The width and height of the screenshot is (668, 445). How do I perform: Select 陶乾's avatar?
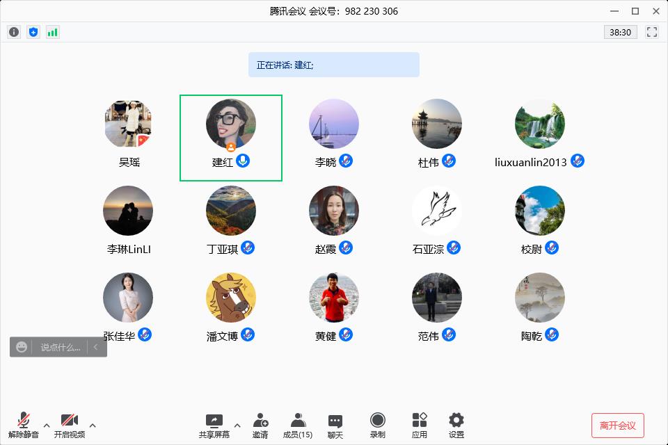pyautogui.click(x=540, y=298)
